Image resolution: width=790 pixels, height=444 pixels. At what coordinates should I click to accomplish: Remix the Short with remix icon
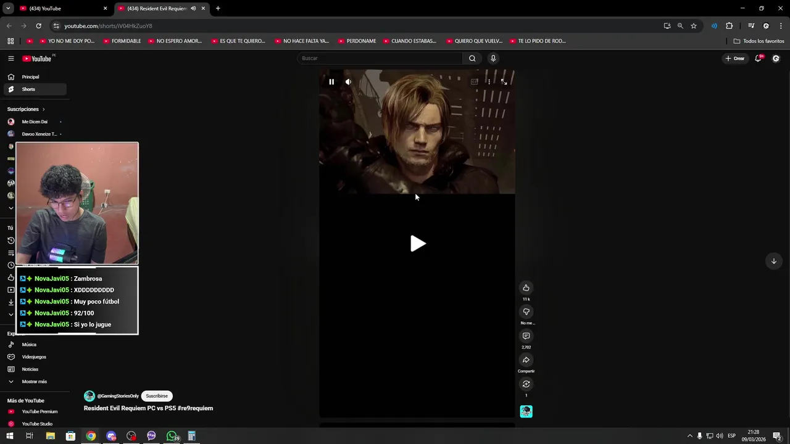[526, 384]
